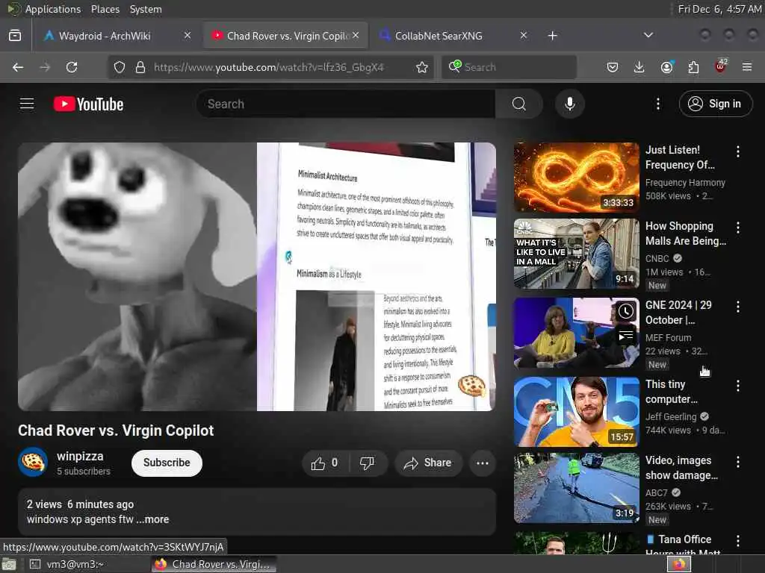Open options for GNE 2024 video

click(737, 307)
